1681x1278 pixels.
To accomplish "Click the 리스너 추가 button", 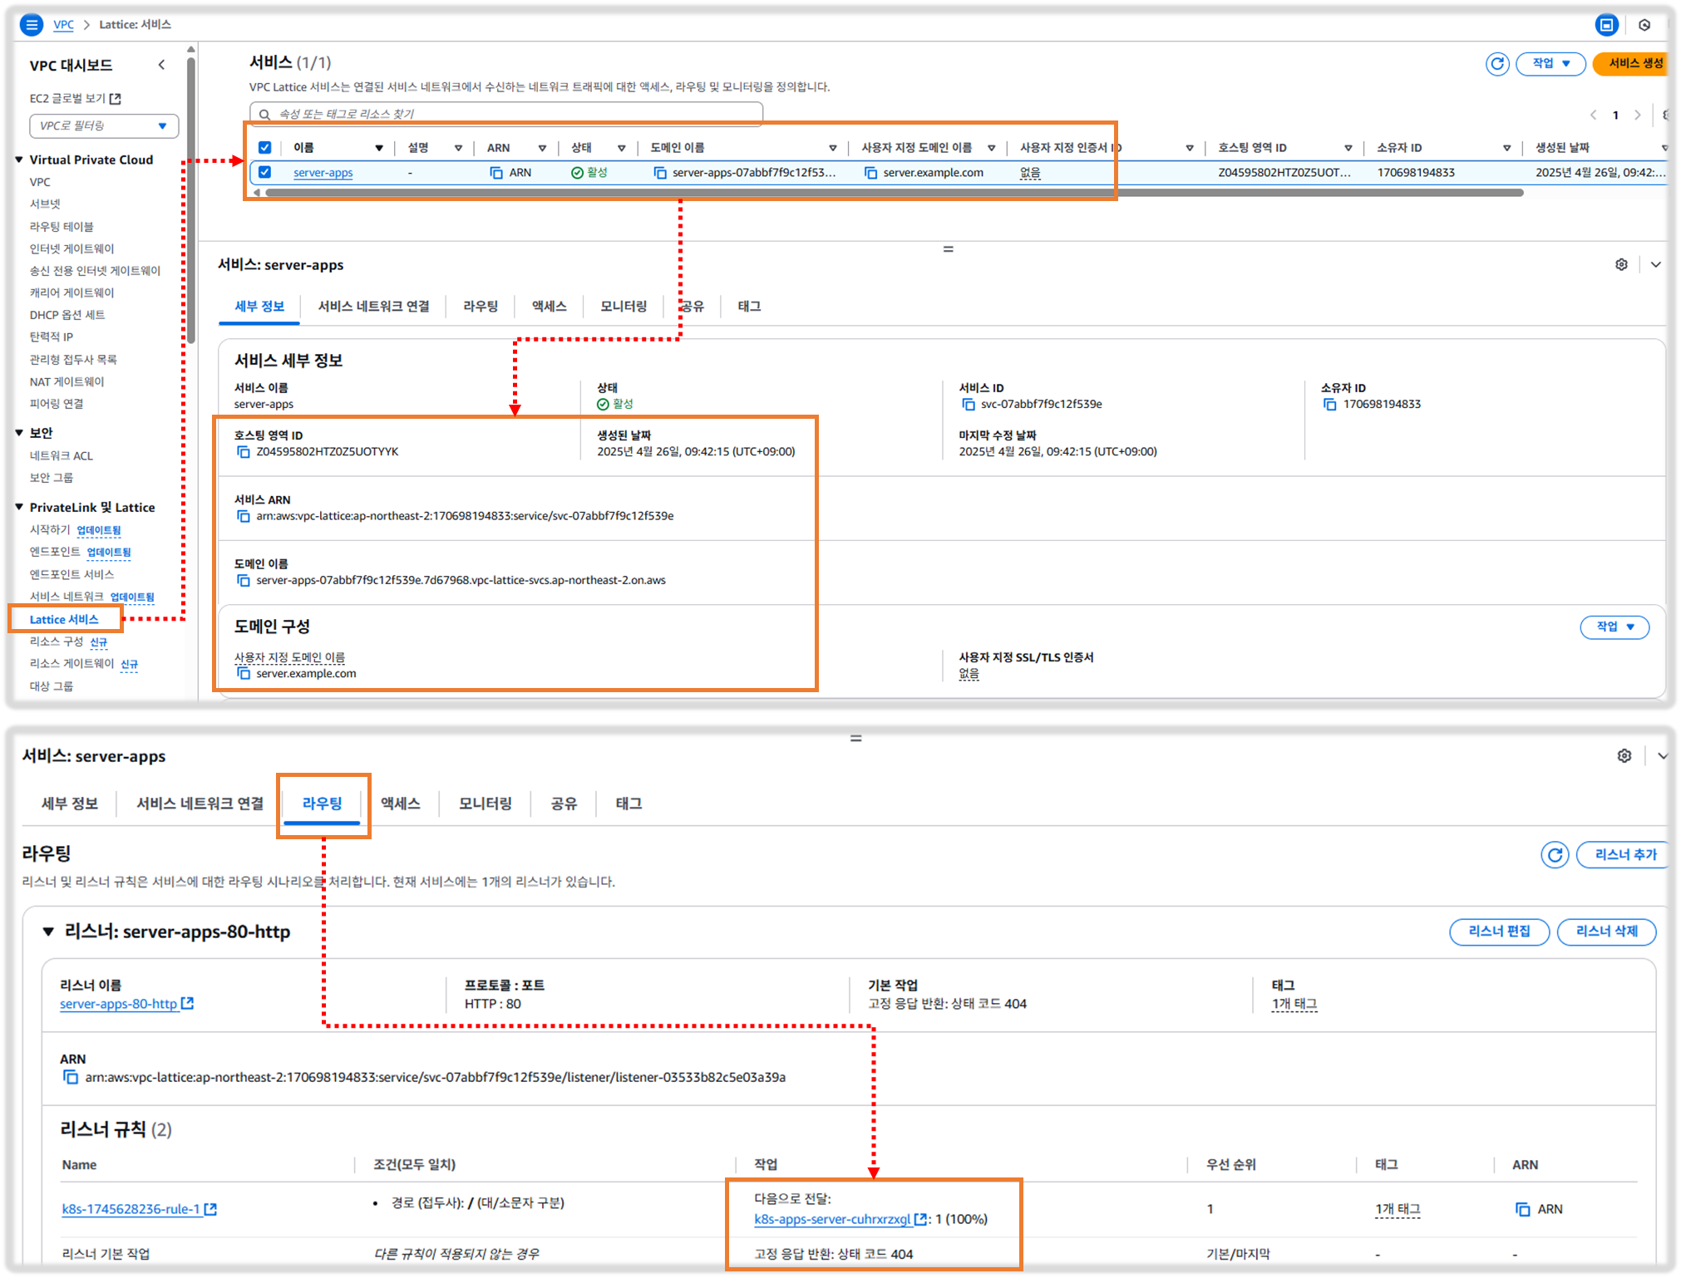I will pyautogui.click(x=1624, y=854).
